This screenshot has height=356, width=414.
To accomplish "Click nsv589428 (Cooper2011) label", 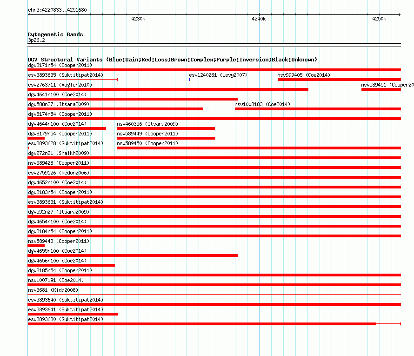I will tap(59, 163).
